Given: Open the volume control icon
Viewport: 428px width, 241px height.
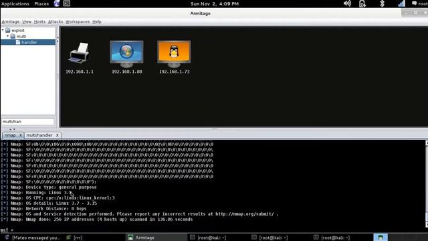Looking at the screenshot, I should pos(347,3).
